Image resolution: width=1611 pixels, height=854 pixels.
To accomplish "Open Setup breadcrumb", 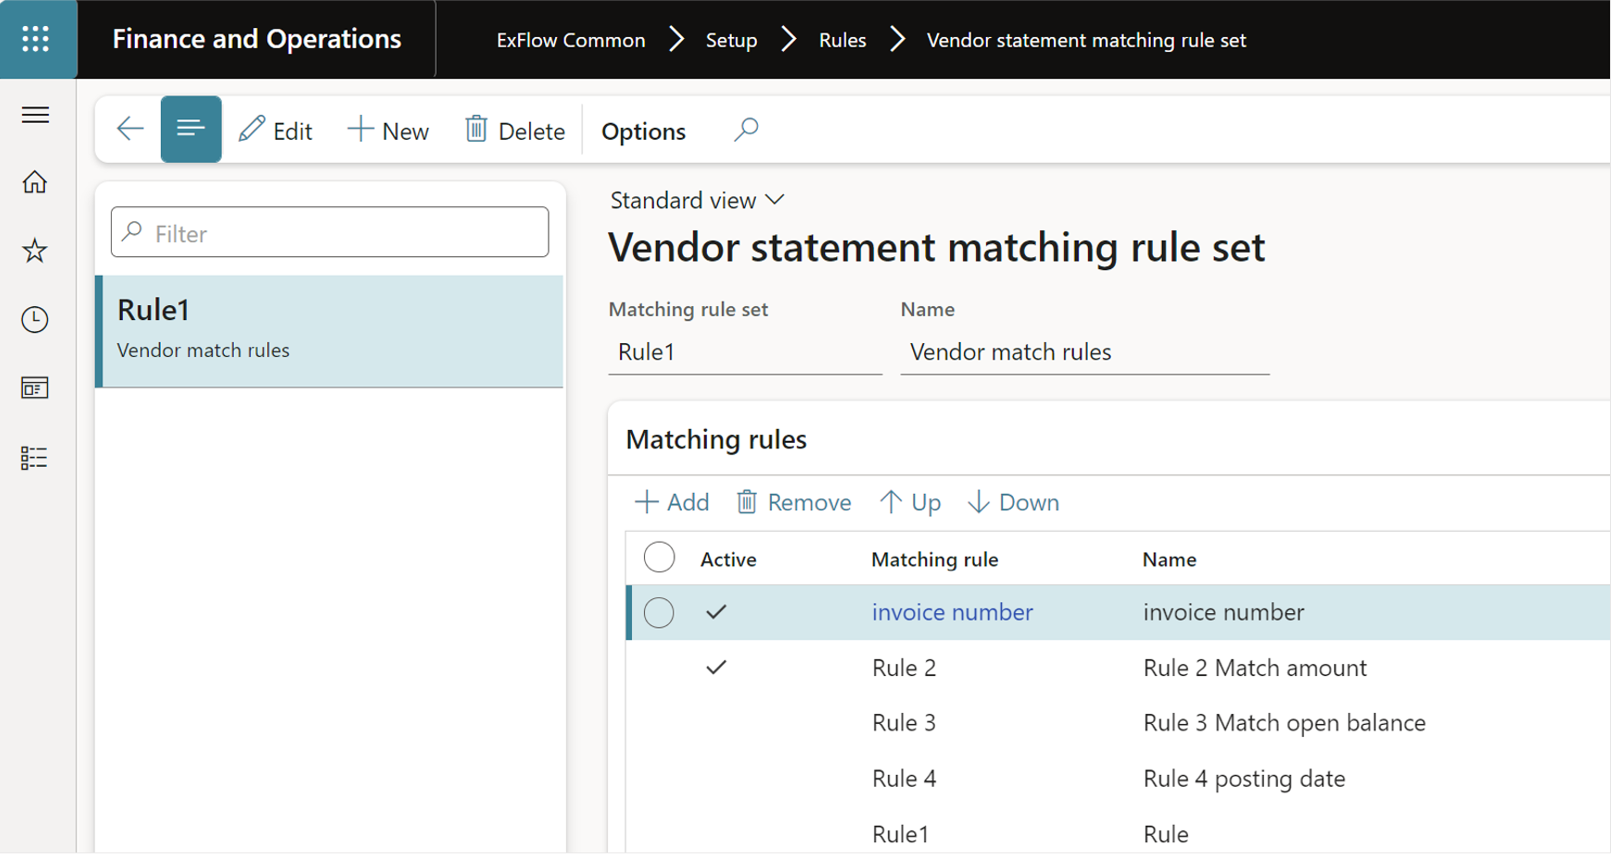I will (x=731, y=40).
